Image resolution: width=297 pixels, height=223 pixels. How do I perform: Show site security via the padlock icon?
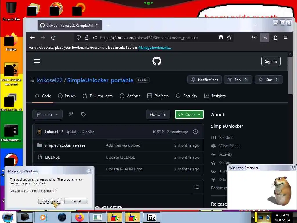coord(86,37)
